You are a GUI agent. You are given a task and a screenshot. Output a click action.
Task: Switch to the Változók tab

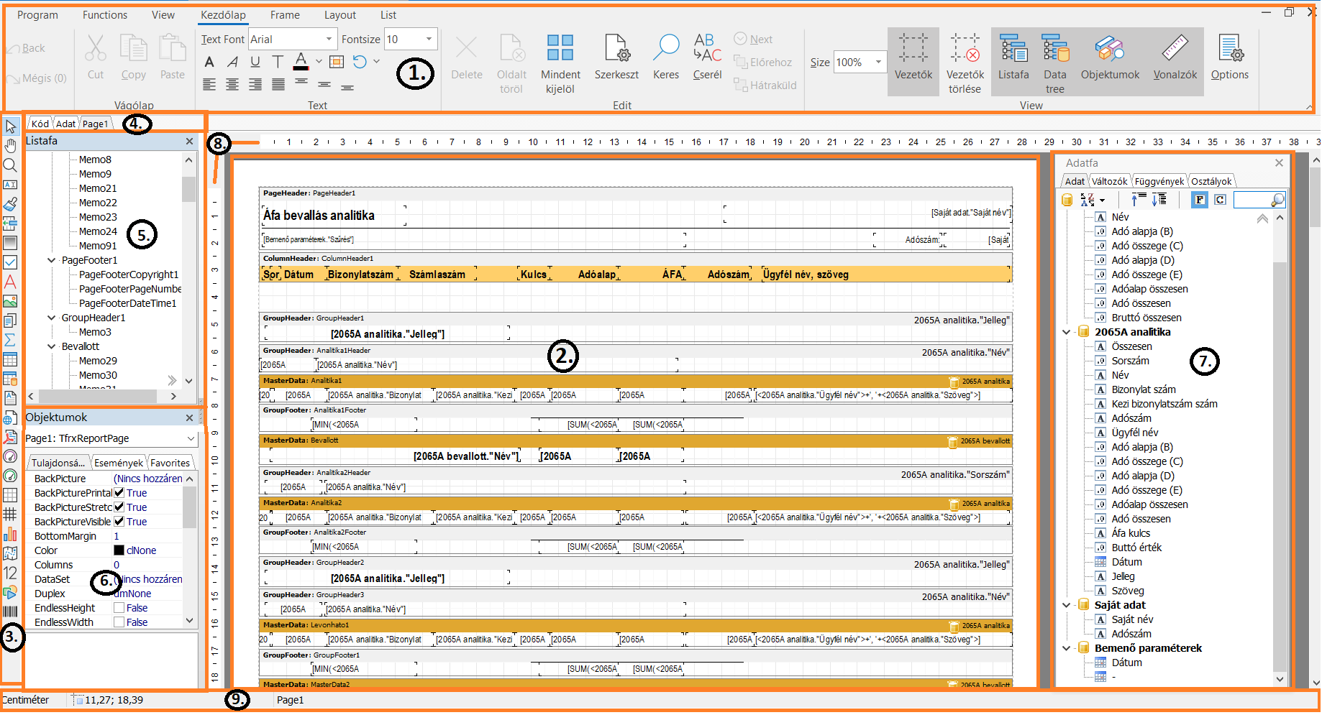(1109, 181)
